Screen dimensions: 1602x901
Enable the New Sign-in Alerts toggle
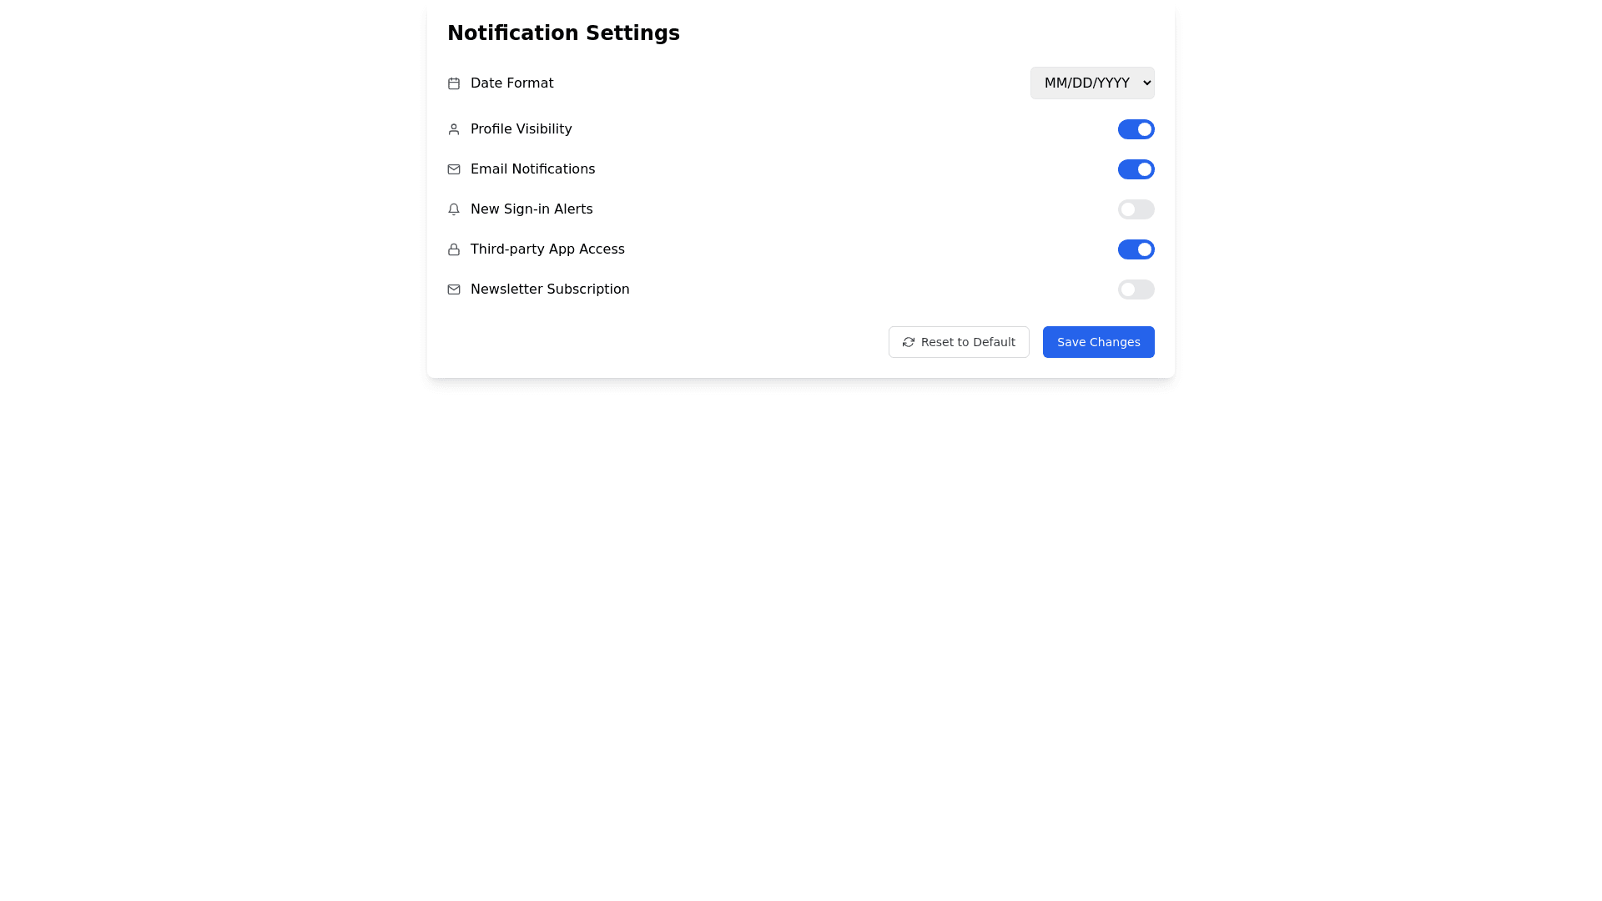(1136, 209)
